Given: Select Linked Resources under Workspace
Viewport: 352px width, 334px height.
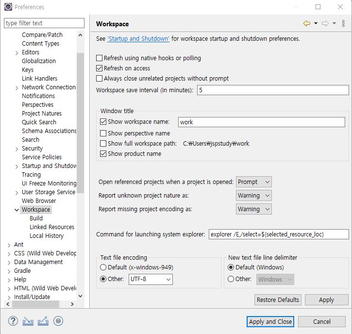Looking at the screenshot, I should [52, 227].
